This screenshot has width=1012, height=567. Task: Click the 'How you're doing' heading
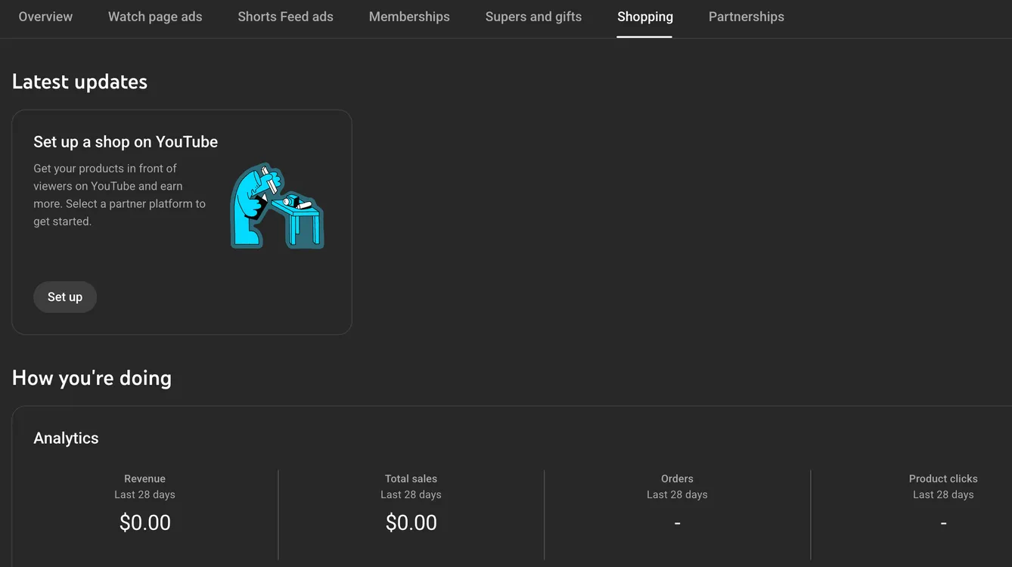coord(92,378)
